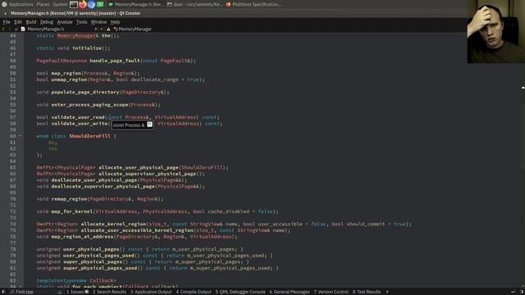Screen dimensions: 525x295
Task: Click map_region declaration on line 50
Action: coord(66,73)
